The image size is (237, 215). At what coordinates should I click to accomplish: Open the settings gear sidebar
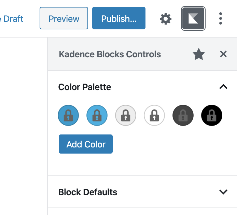(166, 18)
